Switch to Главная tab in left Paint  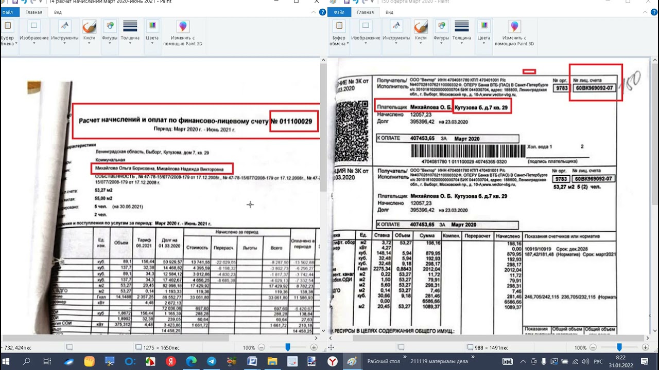point(34,12)
